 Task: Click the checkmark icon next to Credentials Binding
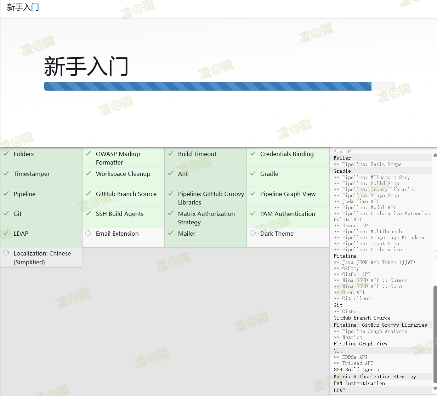coord(253,154)
